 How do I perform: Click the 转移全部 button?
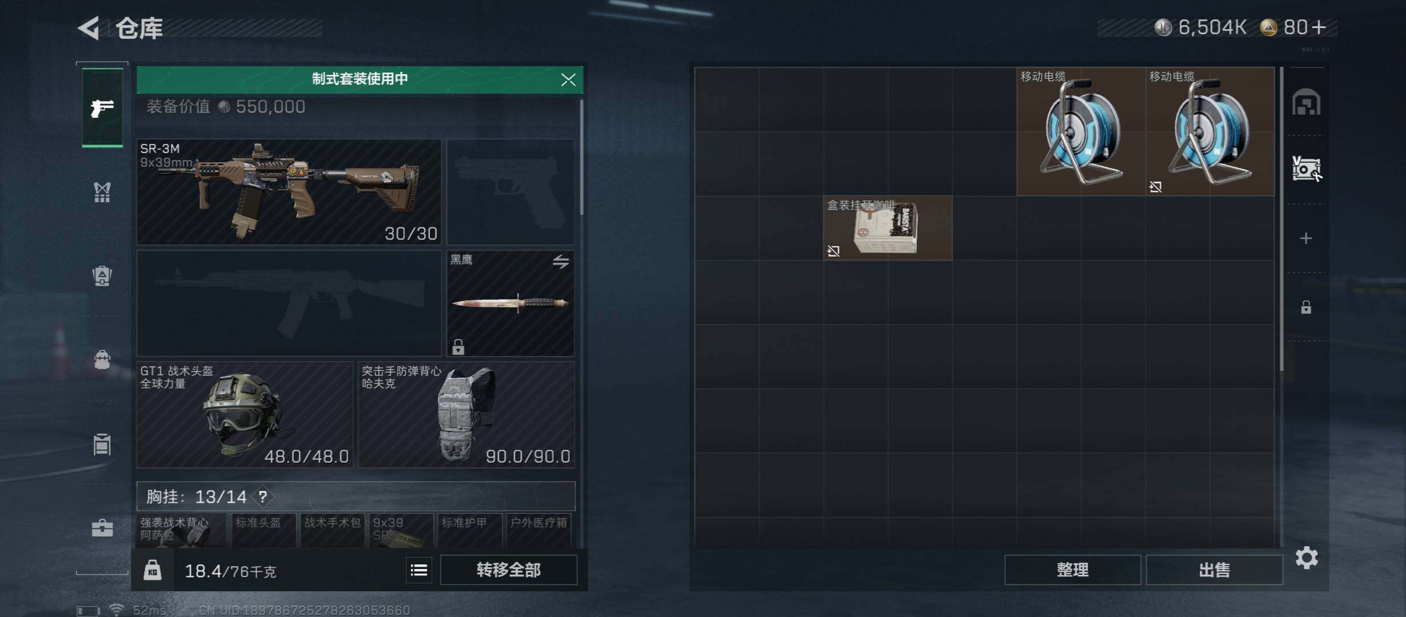pos(509,570)
